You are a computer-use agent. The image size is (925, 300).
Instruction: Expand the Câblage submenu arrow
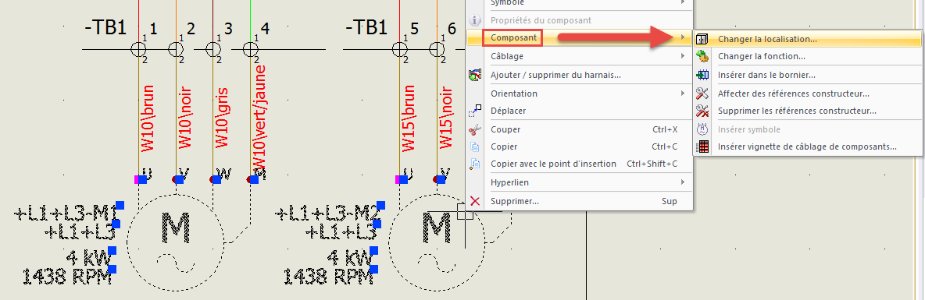(x=683, y=56)
